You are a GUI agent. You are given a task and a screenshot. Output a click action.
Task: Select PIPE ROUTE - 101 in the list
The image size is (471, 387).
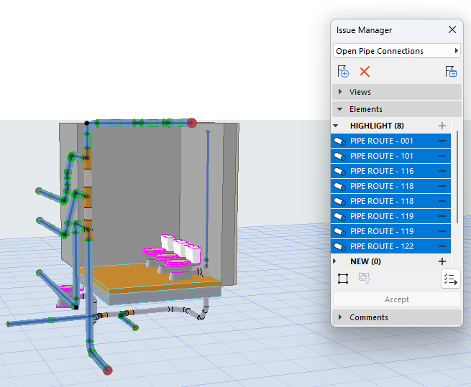click(381, 156)
